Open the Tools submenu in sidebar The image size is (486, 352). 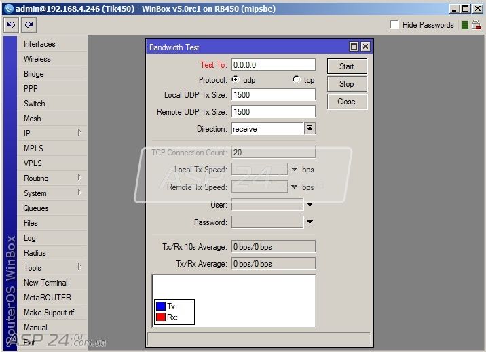(52, 267)
